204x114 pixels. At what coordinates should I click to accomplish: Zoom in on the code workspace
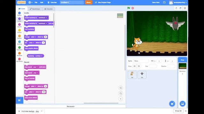(120, 88)
